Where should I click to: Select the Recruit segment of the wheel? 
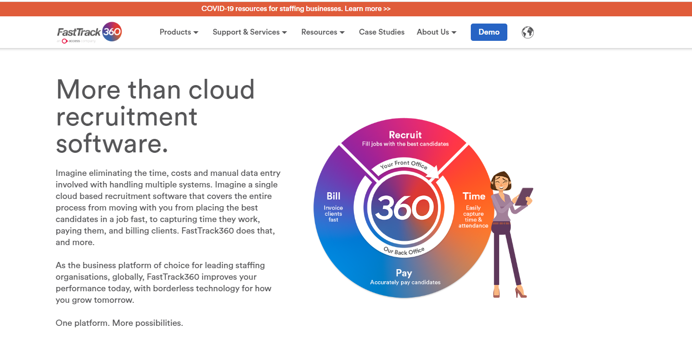point(405,138)
